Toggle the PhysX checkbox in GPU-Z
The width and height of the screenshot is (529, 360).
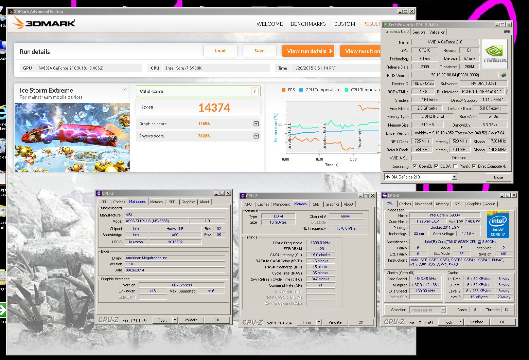tap(455, 166)
